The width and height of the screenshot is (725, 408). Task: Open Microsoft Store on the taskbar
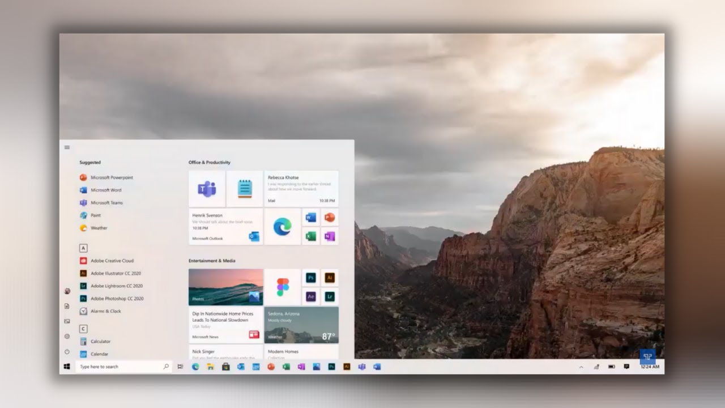coord(225,367)
